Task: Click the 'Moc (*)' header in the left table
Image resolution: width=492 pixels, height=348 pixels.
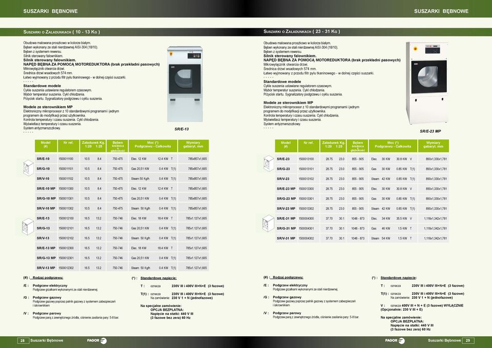Action: 153,146
